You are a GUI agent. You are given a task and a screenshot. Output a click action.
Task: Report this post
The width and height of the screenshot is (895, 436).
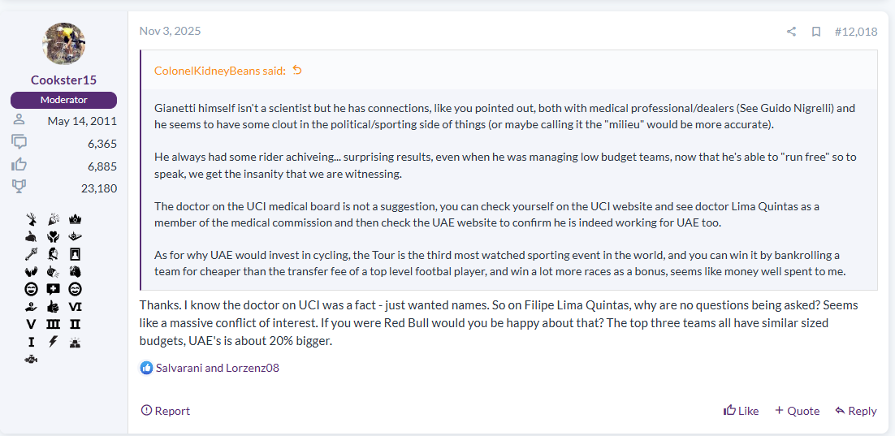(166, 411)
